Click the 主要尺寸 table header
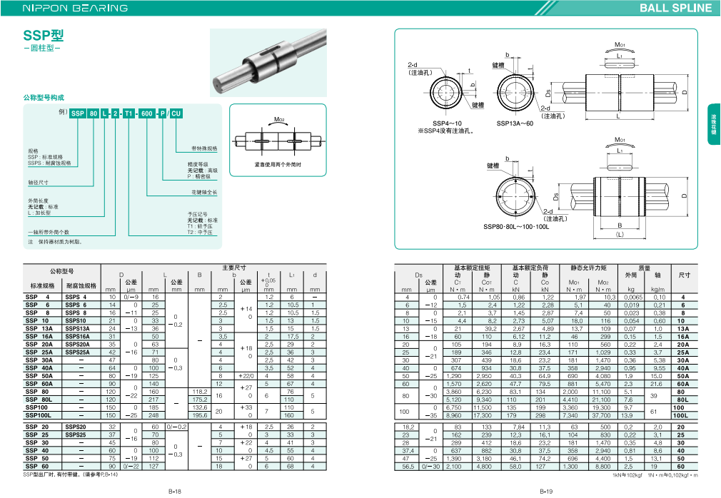Image resolution: width=721 pixels, height=498 pixels. pos(234,268)
